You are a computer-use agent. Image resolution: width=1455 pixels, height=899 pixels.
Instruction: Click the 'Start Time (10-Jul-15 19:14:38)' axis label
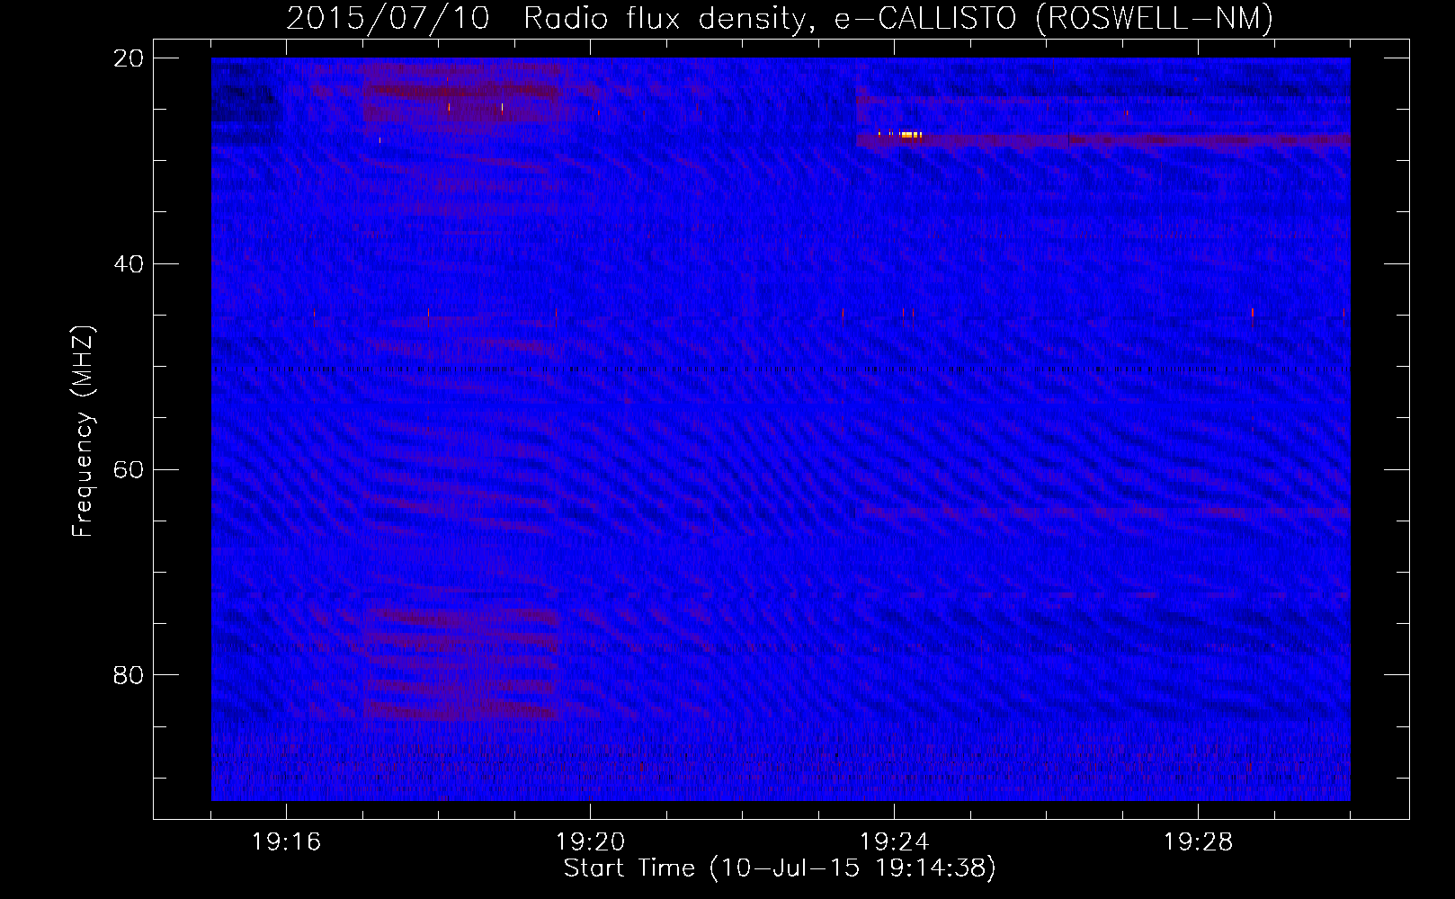780,868
